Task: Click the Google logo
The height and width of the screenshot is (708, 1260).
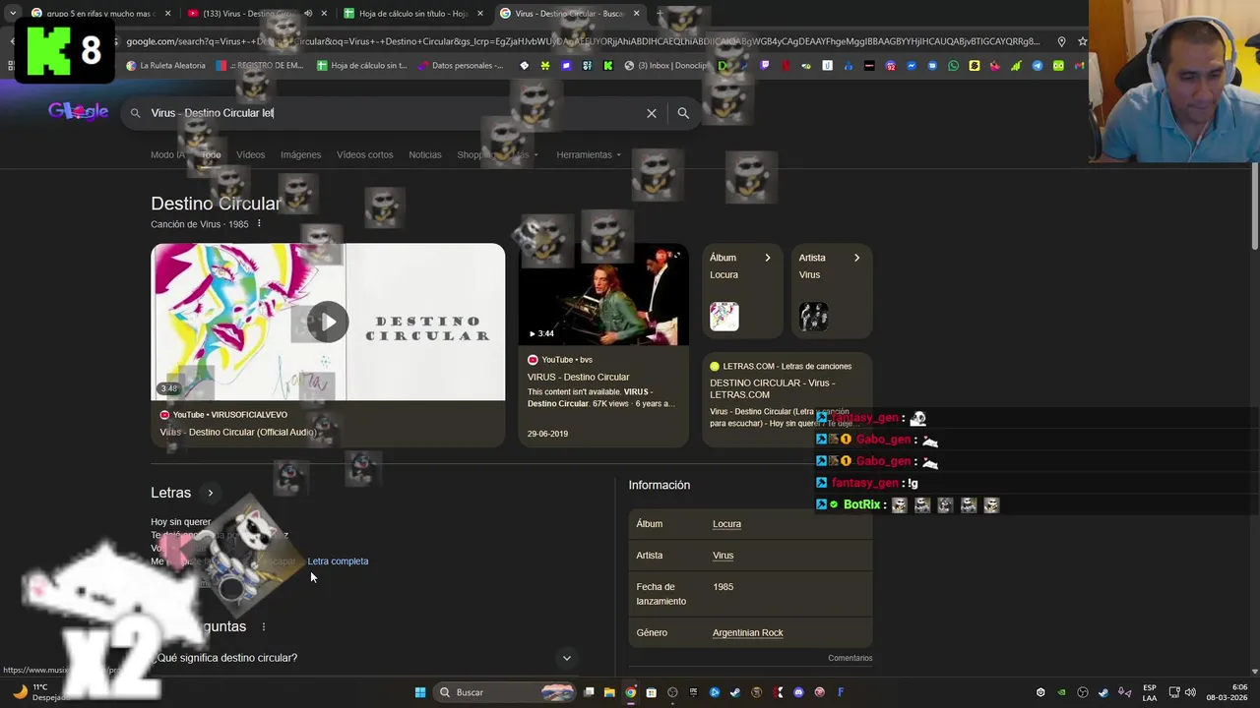Action: click(x=78, y=112)
